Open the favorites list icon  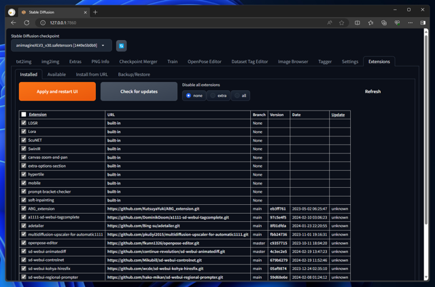[370, 22]
